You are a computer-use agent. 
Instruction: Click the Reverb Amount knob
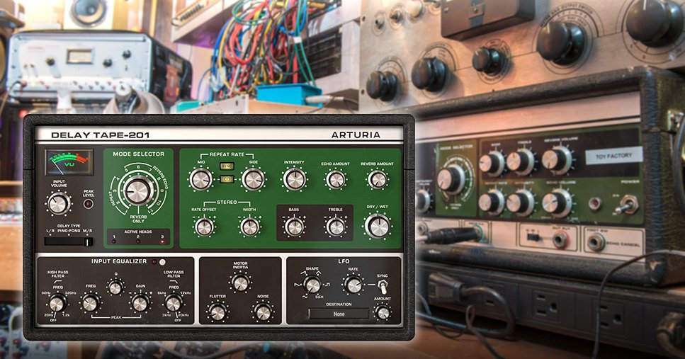coord(378,179)
